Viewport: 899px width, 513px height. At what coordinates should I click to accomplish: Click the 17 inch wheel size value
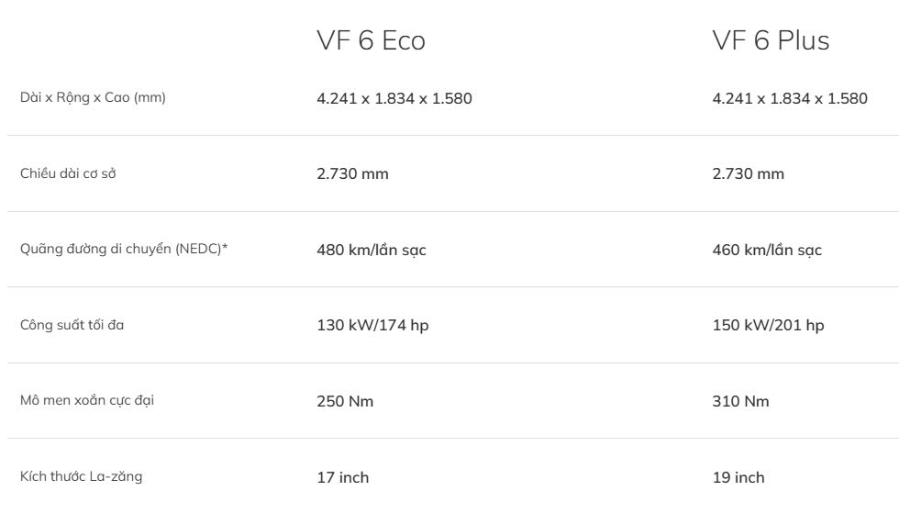[x=342, y=478]
